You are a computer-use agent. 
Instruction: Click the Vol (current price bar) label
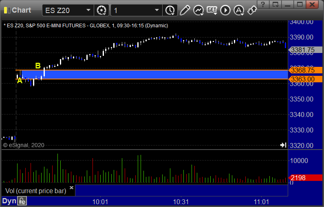click(35, 191)
